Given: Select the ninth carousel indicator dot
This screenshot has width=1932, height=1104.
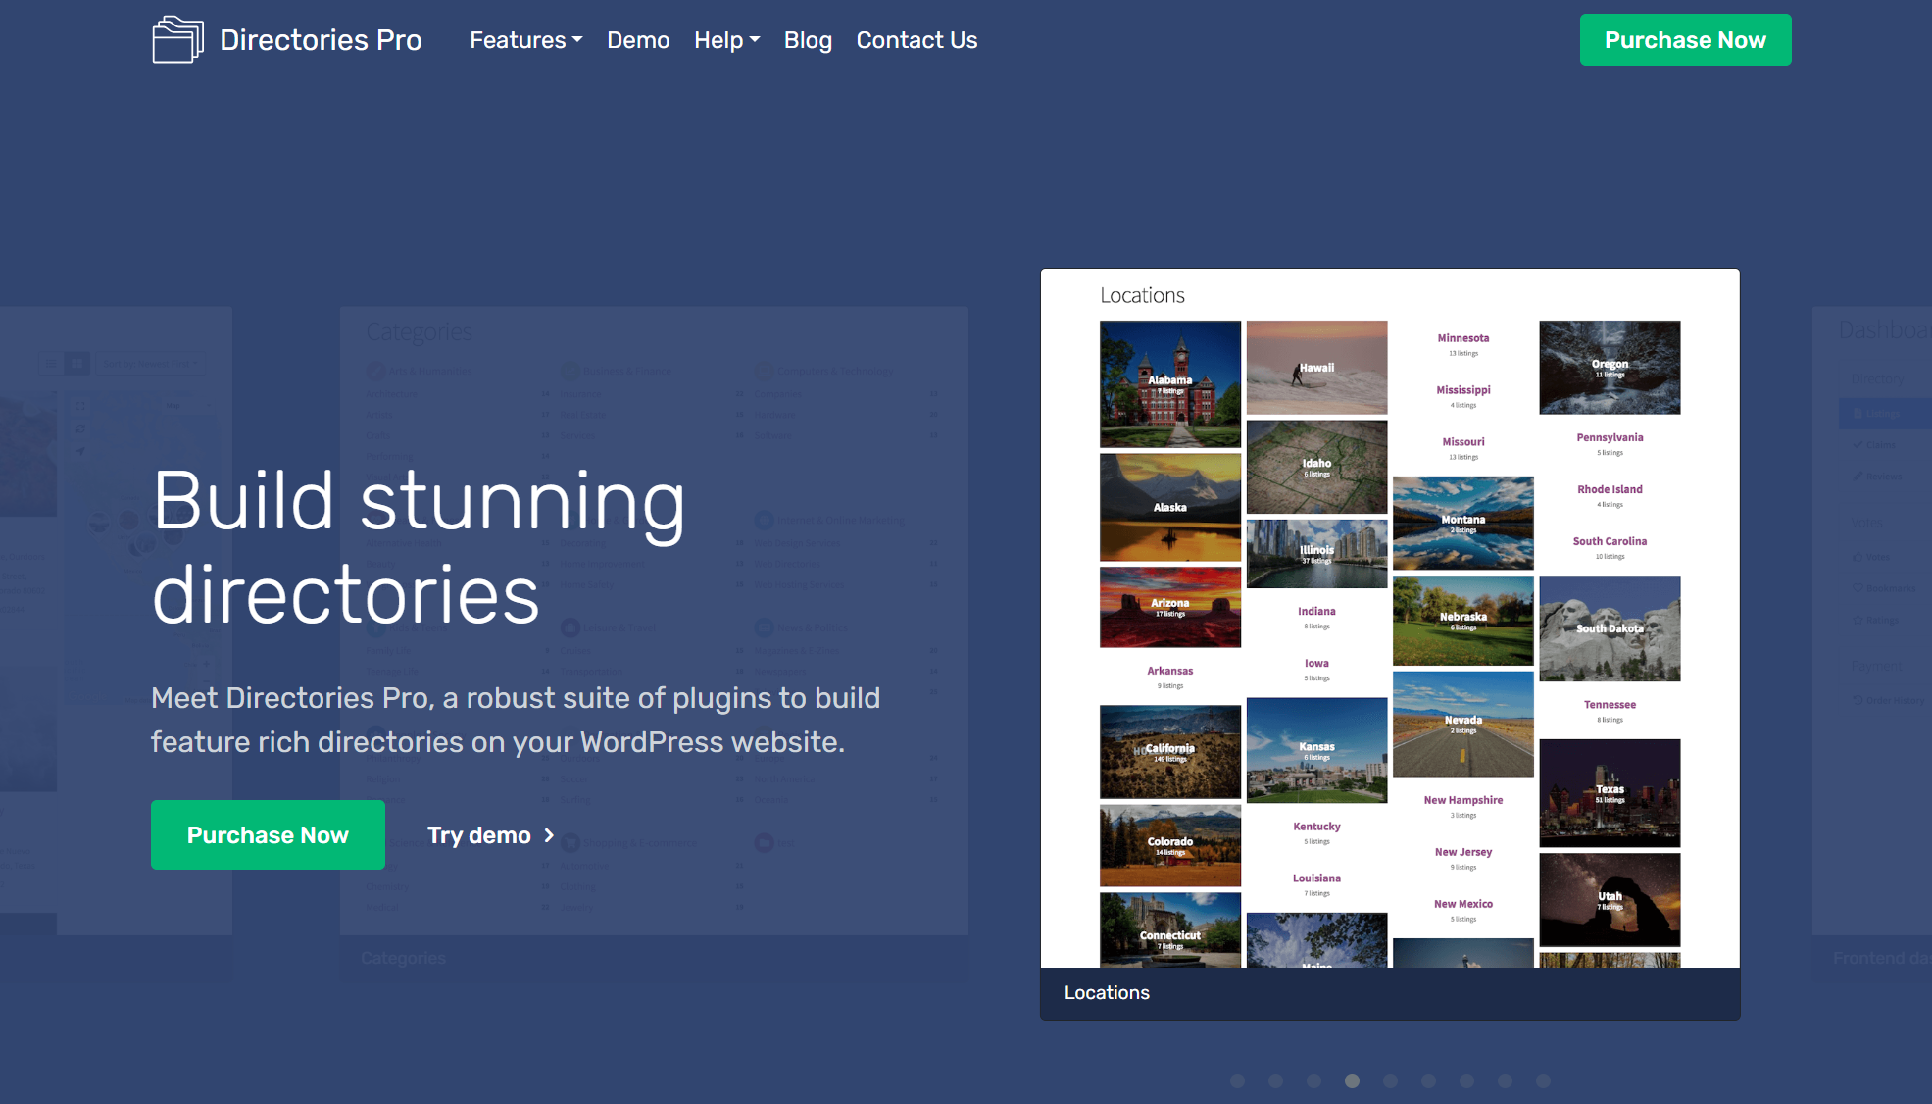Looking at the screenshot, I should (x=1544, y=1080).
